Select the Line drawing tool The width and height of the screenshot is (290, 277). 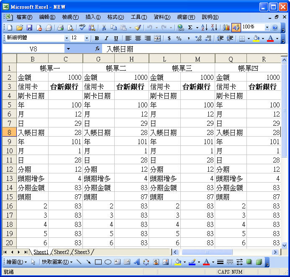click(x=79, y=262)
